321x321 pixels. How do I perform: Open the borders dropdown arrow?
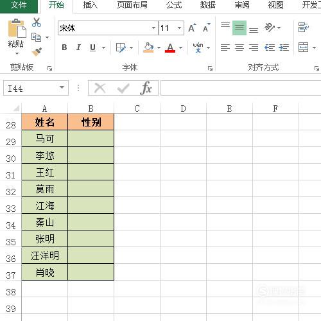coord(132,48)
